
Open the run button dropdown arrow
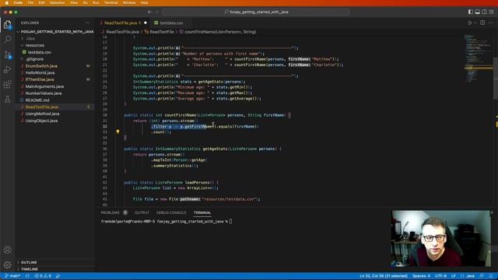pyautogui.click(x=475, y=23)
